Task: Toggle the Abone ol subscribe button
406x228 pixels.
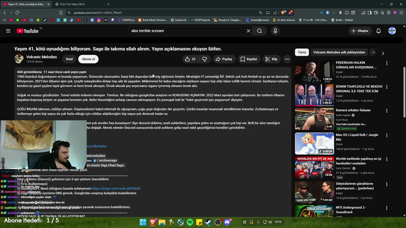Action: [x=88, y=59]
